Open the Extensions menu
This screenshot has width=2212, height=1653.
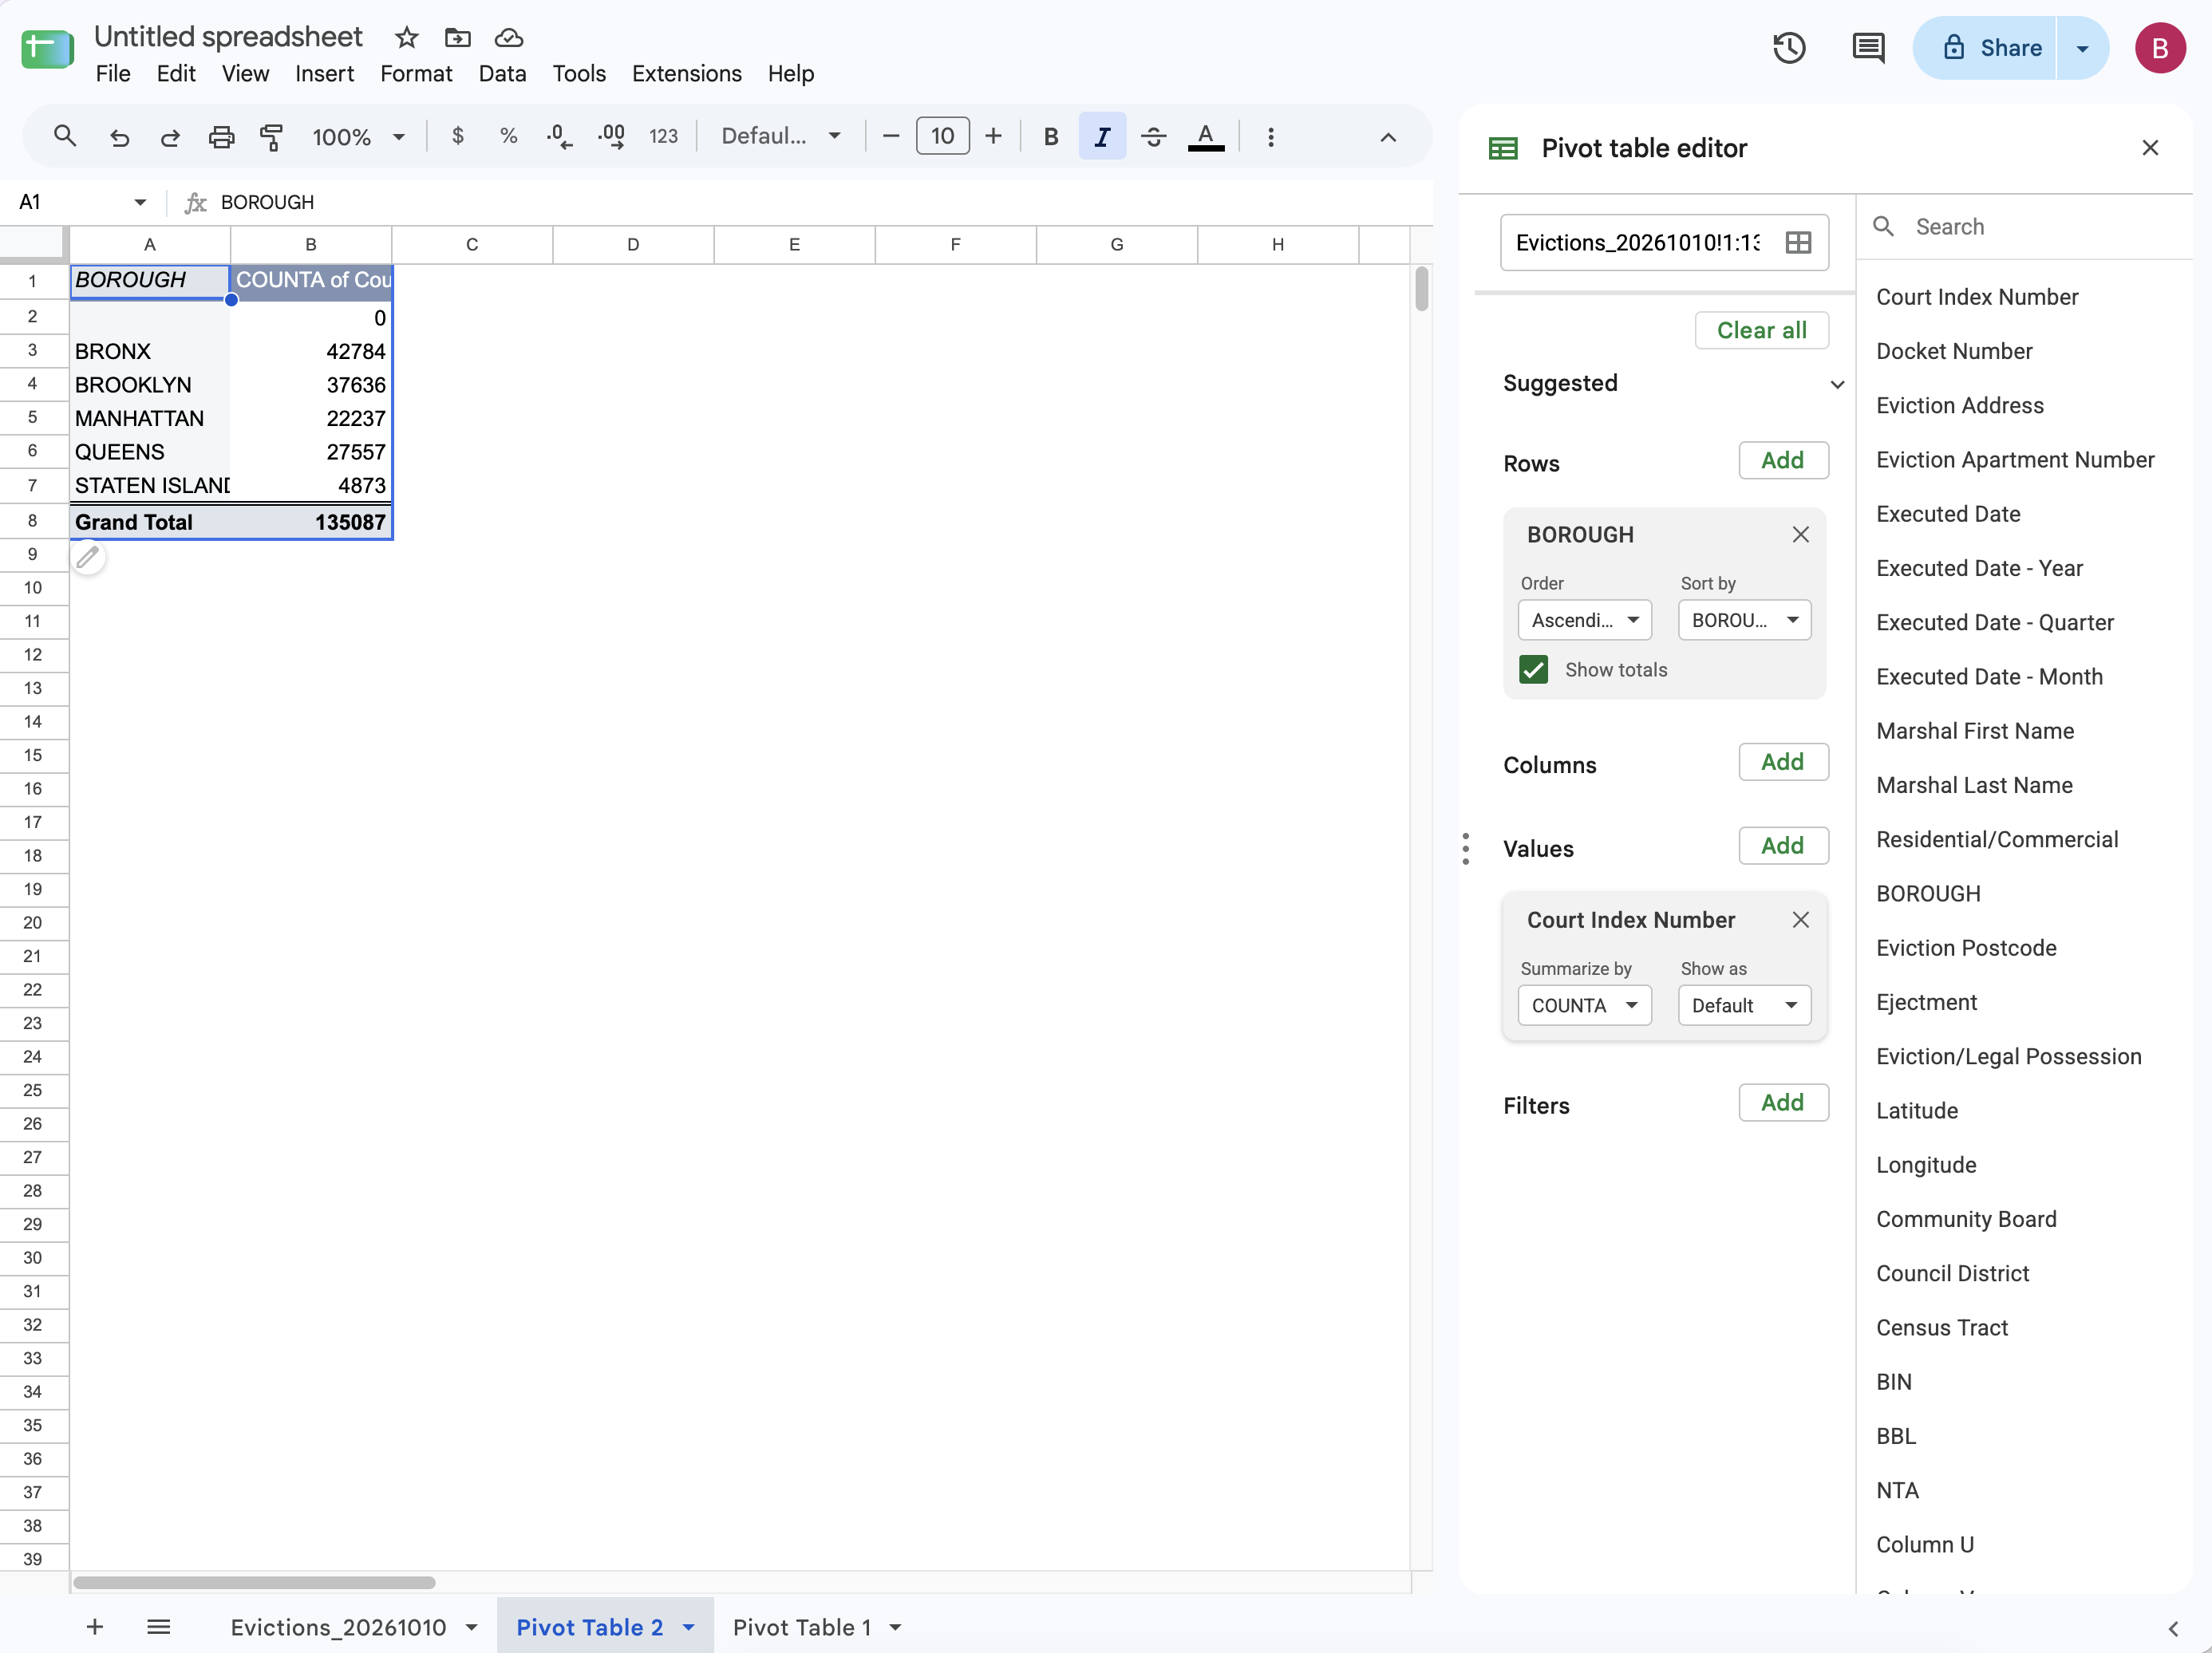click(686, 74)
